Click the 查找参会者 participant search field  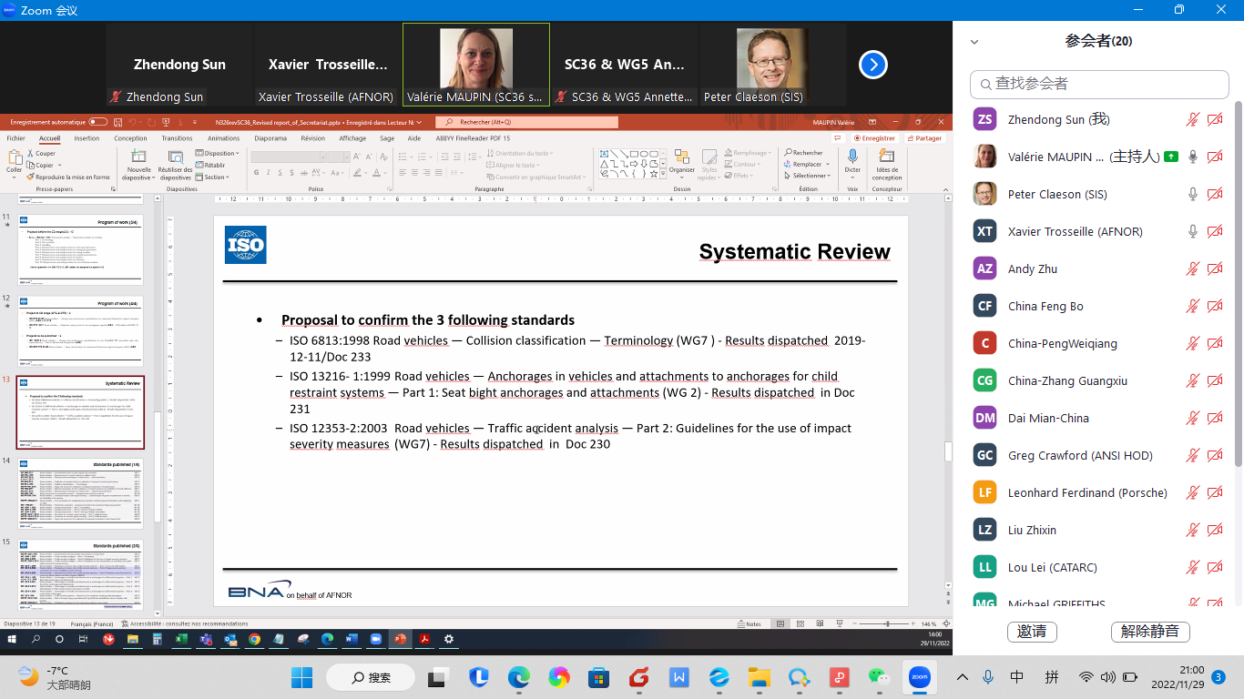[x=1099, y=84]
